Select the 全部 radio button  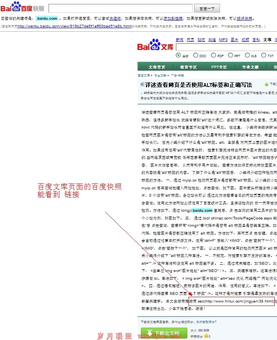(x=178, y=55)
